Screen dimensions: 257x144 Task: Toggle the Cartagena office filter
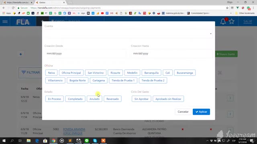pos(99,80)
